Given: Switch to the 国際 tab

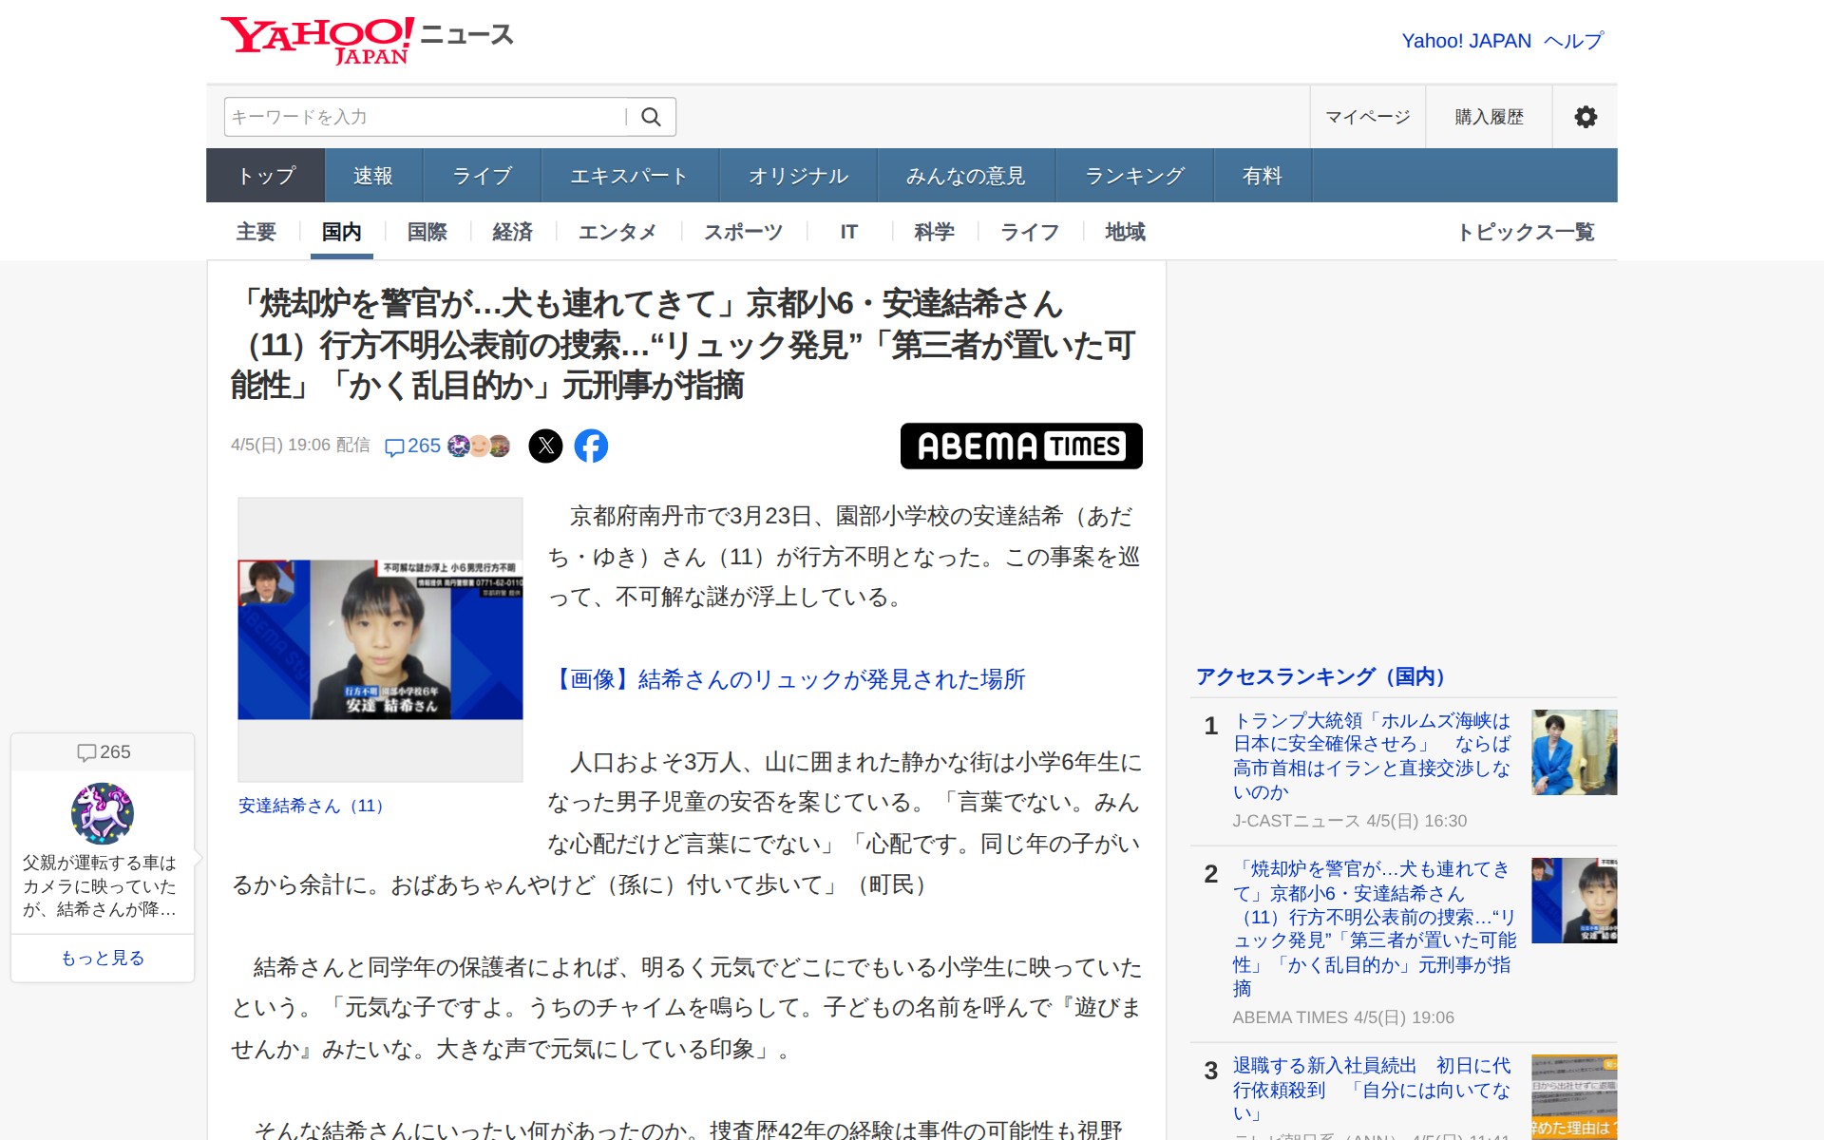Looking at the screenshot, I should tap(426, 232).
